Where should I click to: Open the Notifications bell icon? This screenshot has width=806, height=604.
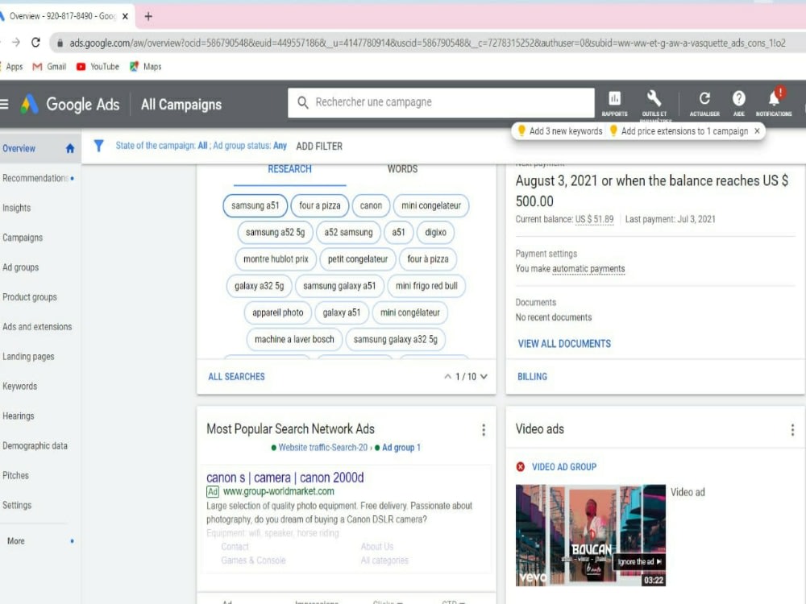774,102
